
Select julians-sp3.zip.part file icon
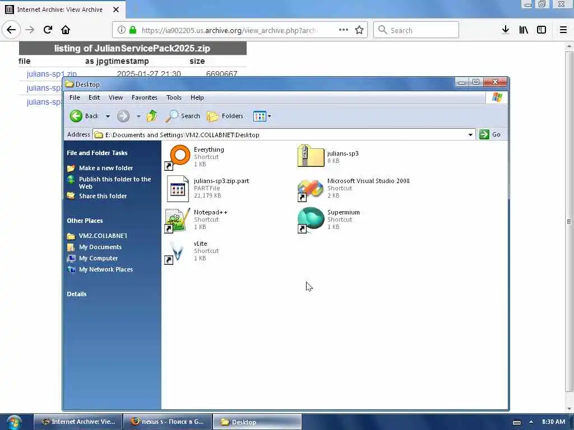point(178,188)
